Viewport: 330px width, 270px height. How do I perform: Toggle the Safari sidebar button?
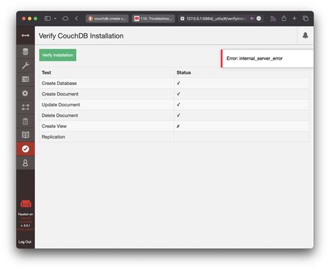coord(47,19)
